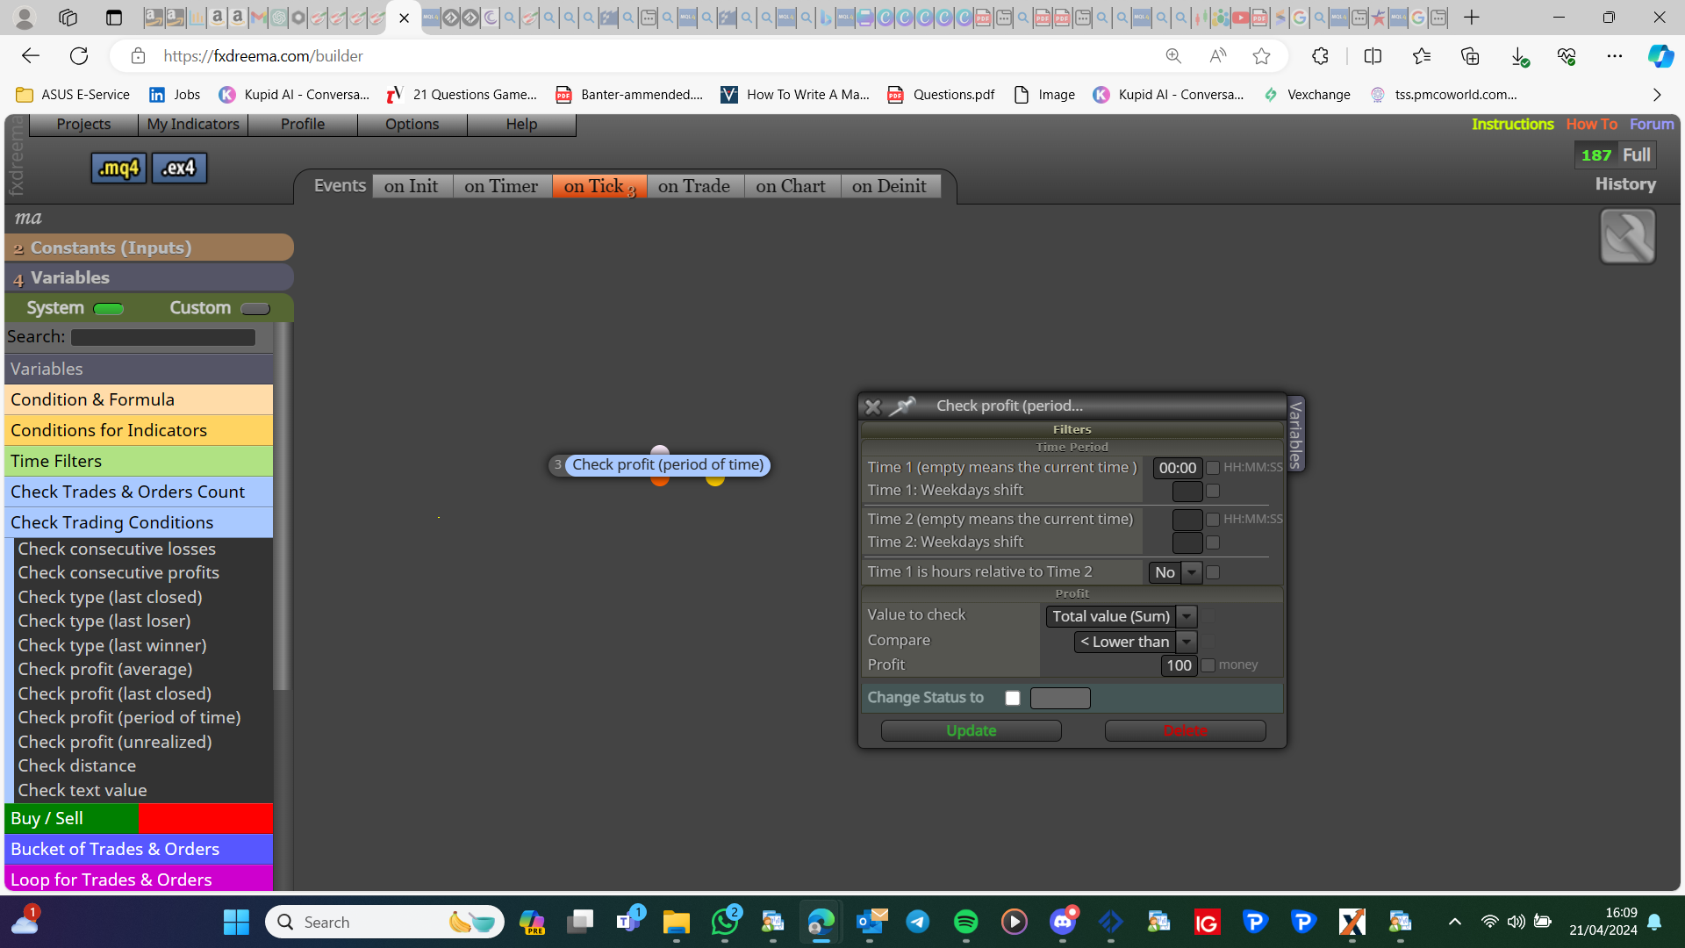Toggle the Change Status to checkbox
Image resolution: width=1685 pixels, height=948 pixels.
click(x=1013, y=698)
